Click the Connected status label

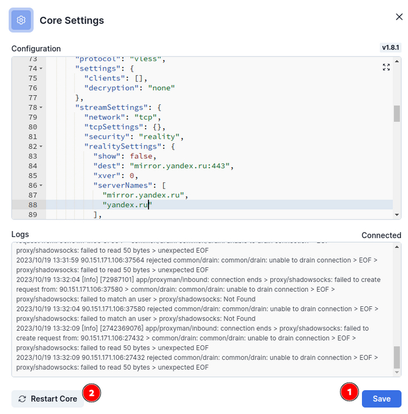click(381, 235)
